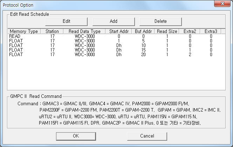Viewport: 233px width, 147px height.
Task: Click the Add button
Action: pyautogui.click(x=114, y=21)
